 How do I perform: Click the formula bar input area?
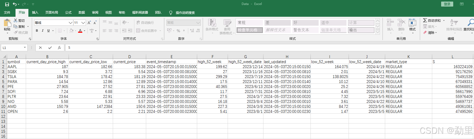click(x=269, y=48)
